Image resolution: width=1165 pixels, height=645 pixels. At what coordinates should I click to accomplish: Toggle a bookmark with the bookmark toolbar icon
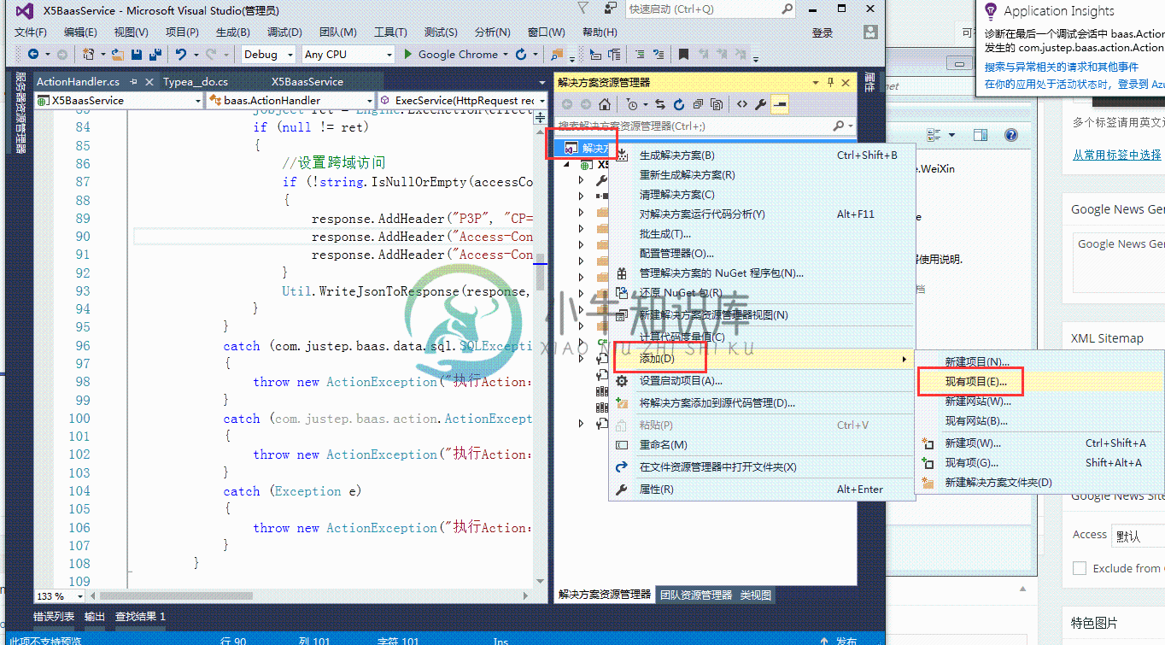pos(683,54)
